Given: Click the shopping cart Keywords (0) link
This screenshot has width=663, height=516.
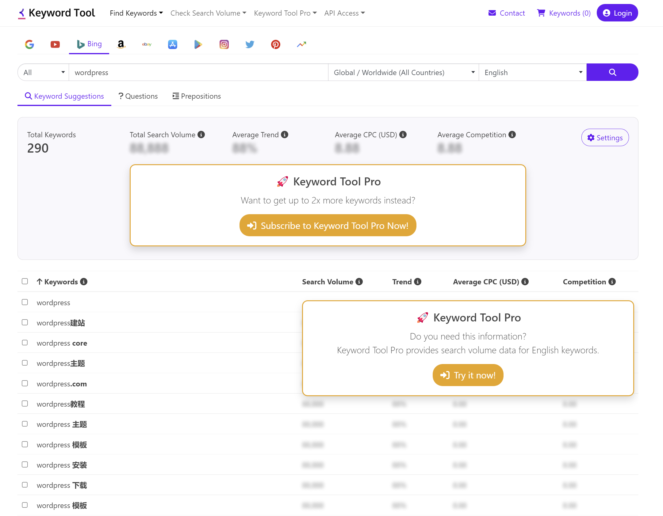Looking at the screenshot, I should [x=564, y=13].
